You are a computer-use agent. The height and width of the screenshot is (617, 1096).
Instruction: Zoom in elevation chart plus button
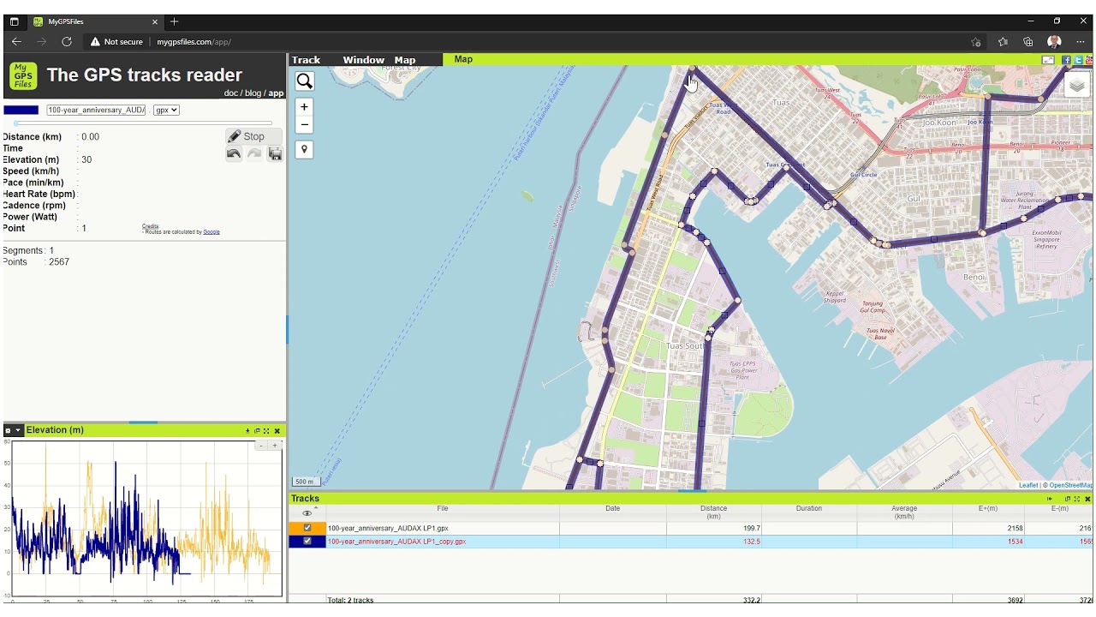click(x=275, y=446)
